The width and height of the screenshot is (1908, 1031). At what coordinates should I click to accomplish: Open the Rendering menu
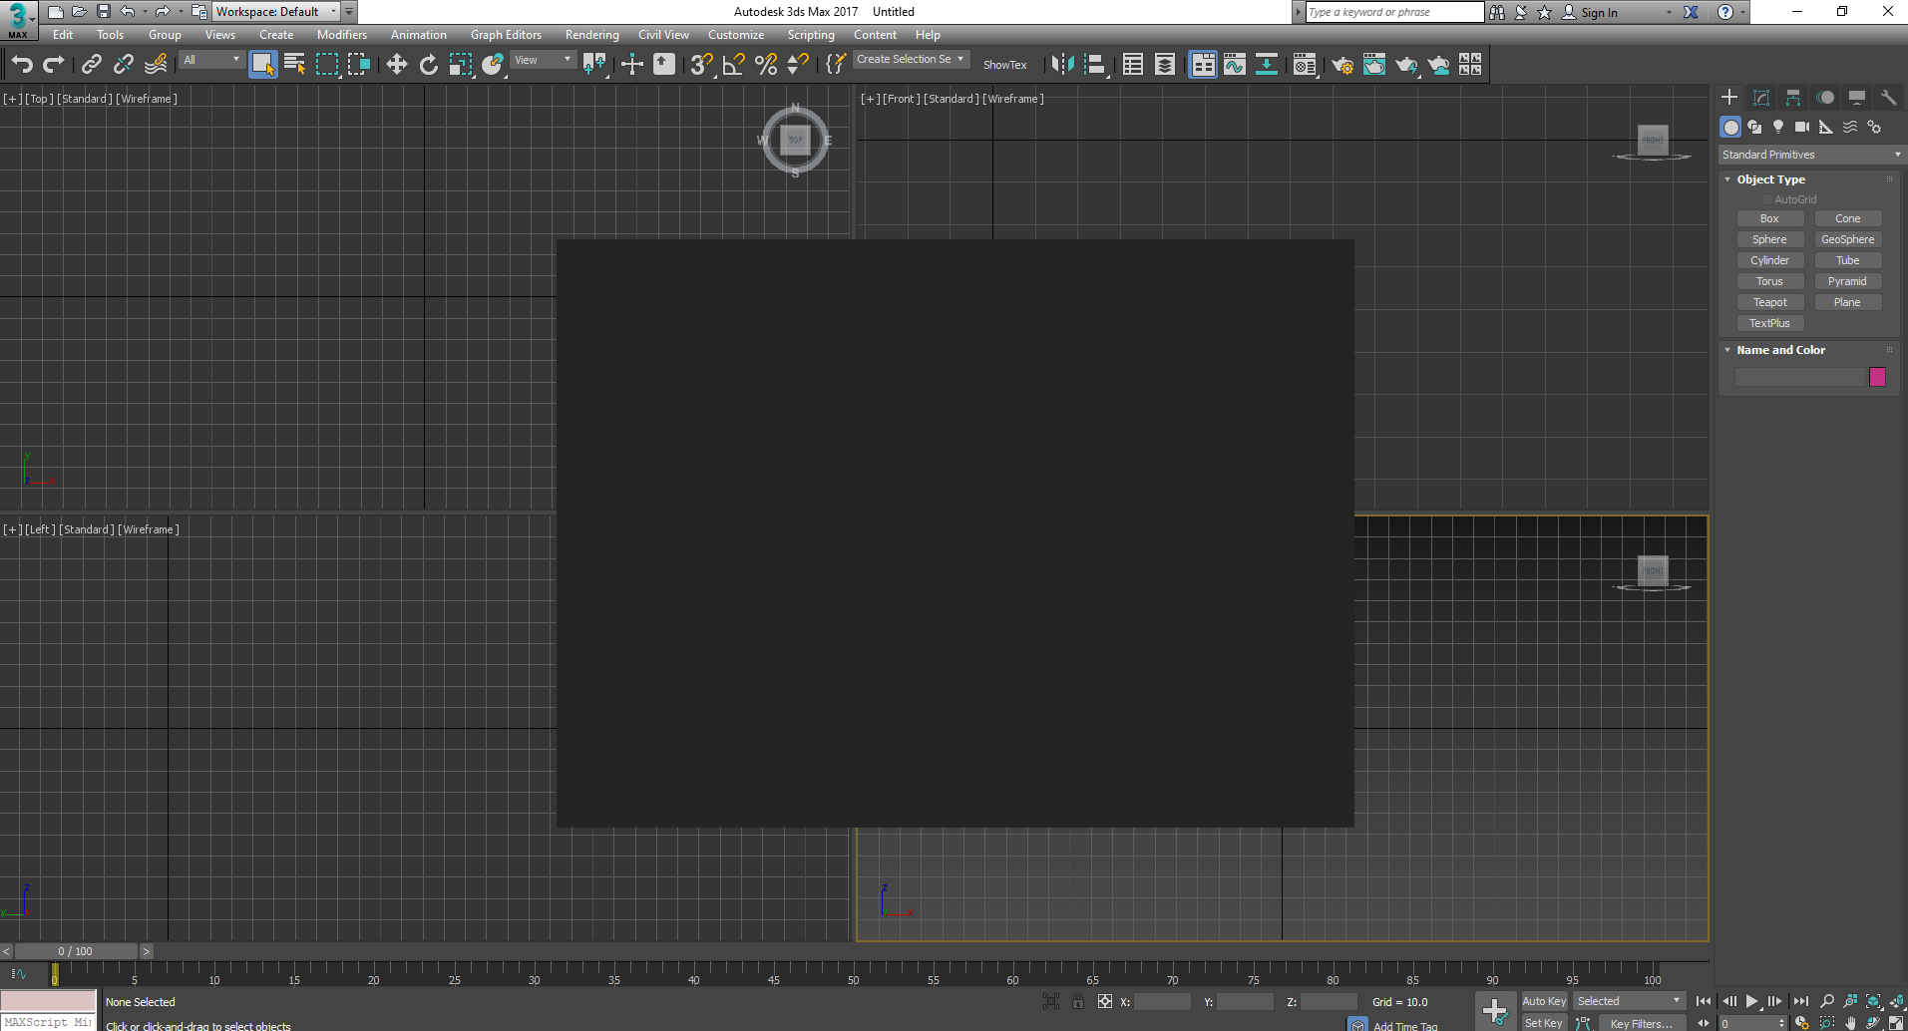(x=591, y=35)
